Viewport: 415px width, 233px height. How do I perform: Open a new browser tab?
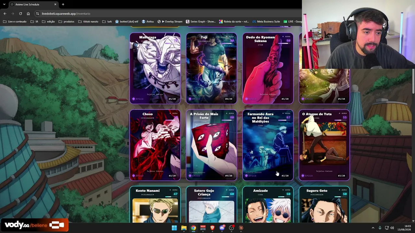[x=63, y=5]
